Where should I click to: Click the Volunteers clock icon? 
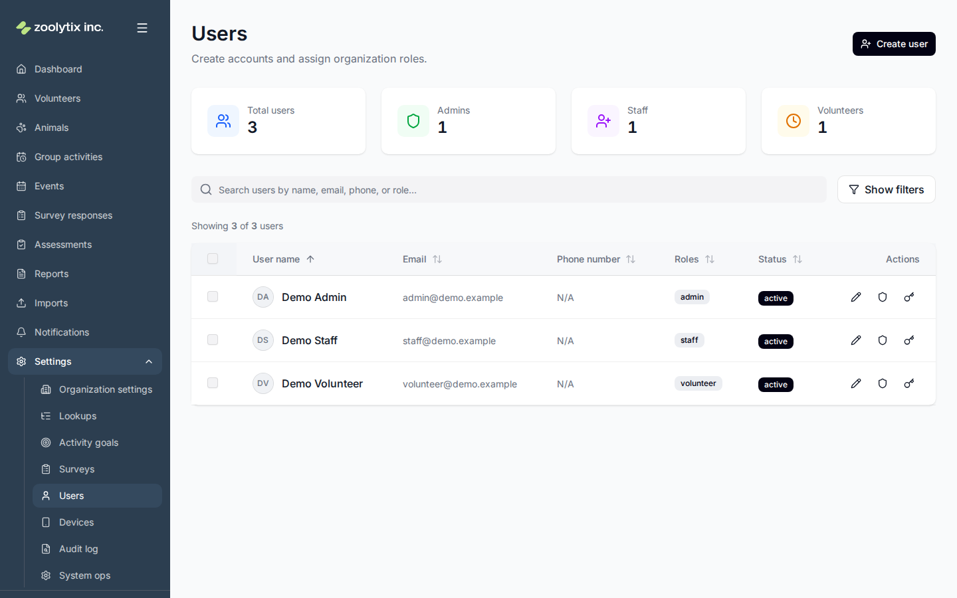(794, 121)
